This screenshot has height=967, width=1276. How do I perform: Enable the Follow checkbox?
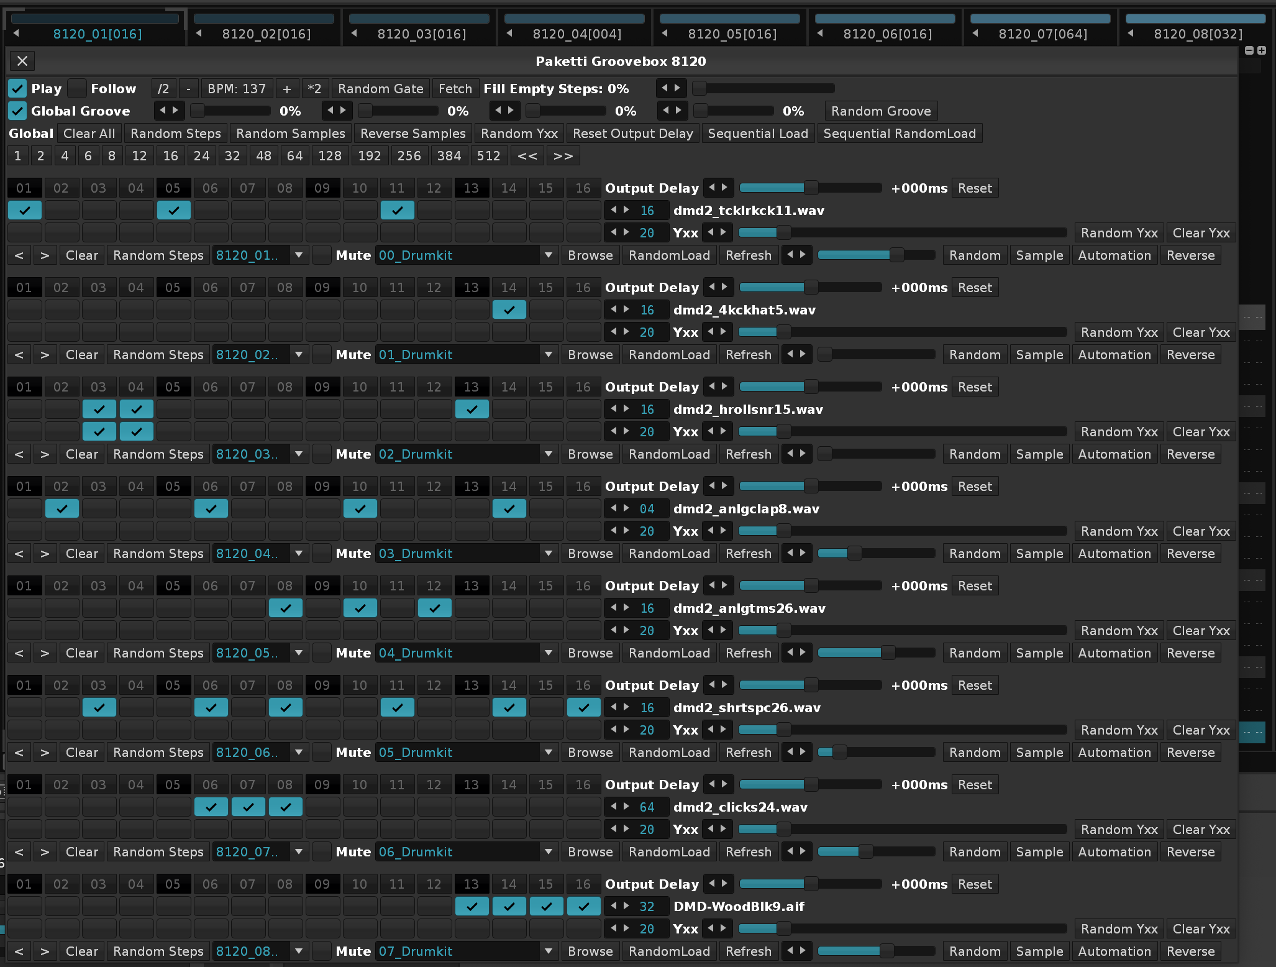pos(78,89)
